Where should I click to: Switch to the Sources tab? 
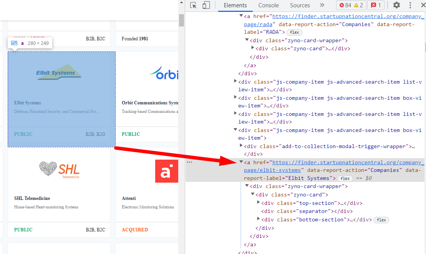point(300,5)
